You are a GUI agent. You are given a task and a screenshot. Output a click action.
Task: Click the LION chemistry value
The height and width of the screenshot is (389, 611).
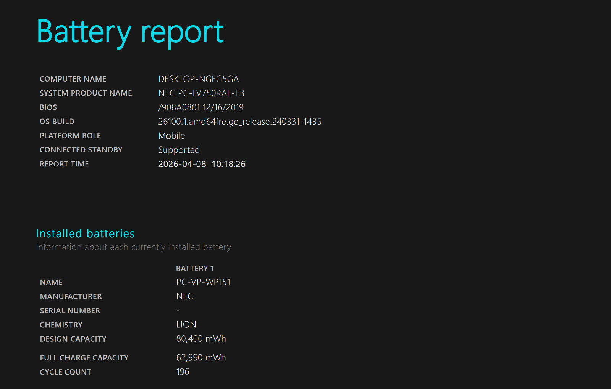point(186,324)
